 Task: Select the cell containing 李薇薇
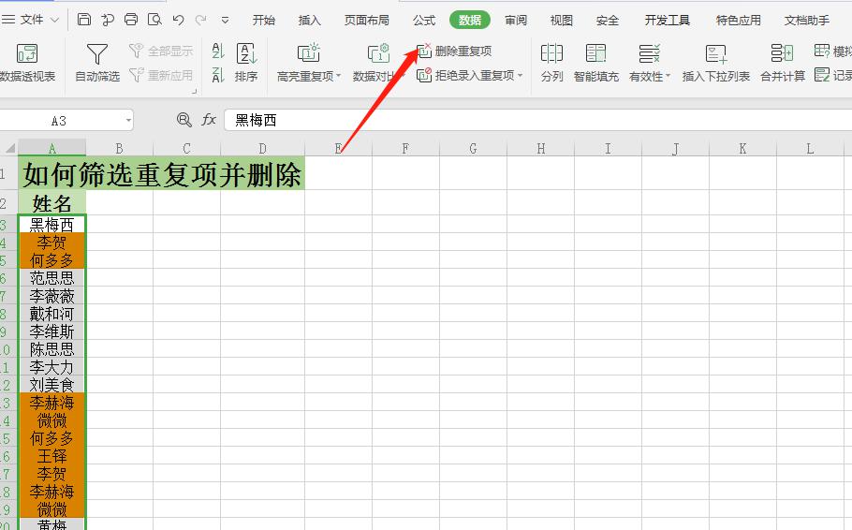click(x=52, y=296)
